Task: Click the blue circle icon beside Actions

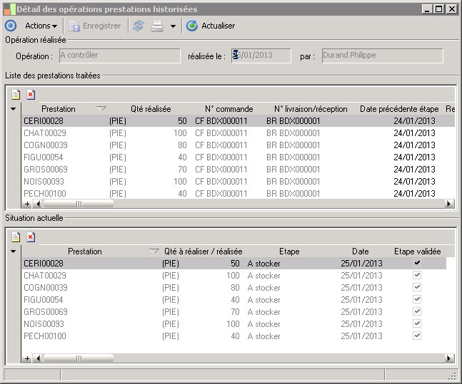Action: tap(11, 26)
